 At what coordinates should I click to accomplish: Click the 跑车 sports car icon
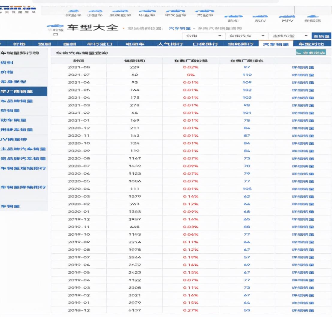pyautogui.click(x=232, y=17)
